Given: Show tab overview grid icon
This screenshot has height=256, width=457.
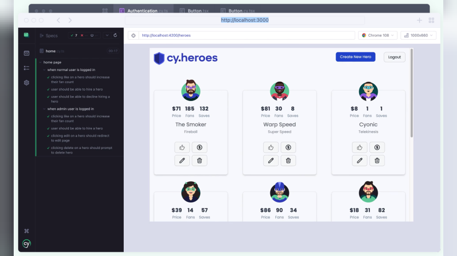Looking at the screenshot, I should (431, 20).
